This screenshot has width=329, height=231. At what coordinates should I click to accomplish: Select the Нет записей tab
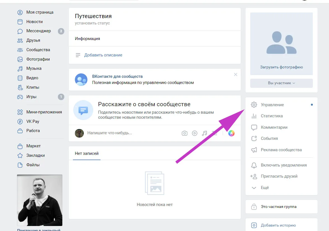pyautogui.click(x=87, y=153)
